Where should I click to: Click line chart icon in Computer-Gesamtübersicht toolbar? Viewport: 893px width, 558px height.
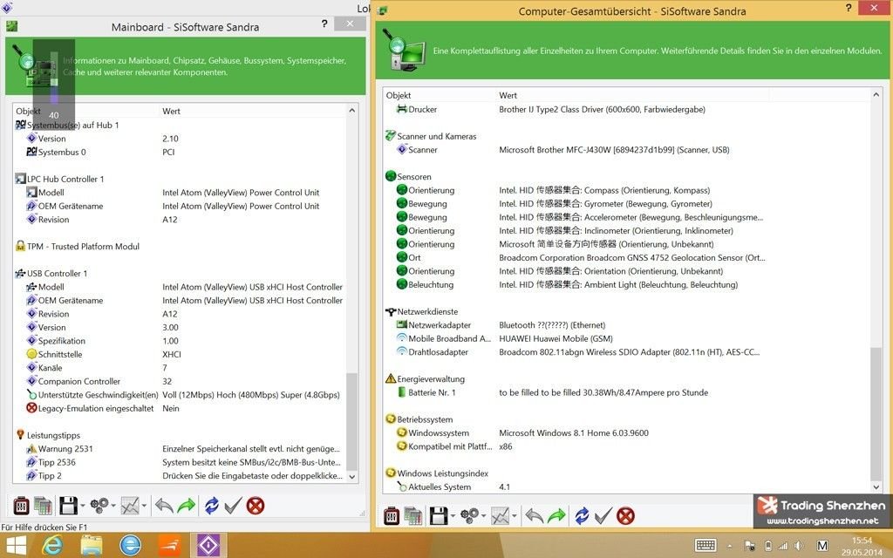coord(500,516)
